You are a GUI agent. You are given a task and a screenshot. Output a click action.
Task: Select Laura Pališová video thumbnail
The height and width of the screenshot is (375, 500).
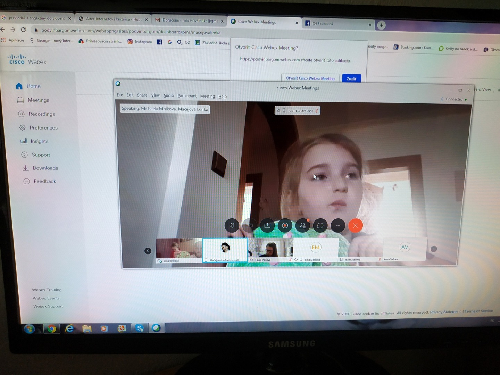pos(270,249)
